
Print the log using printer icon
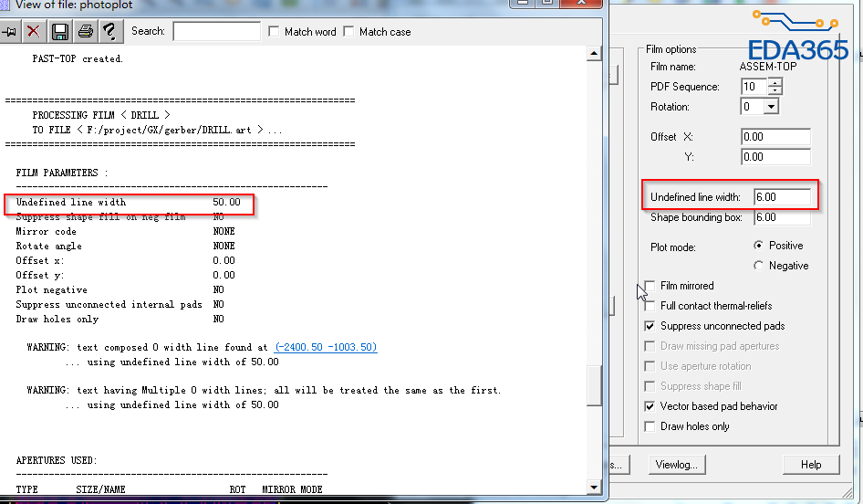pyautogui.click(x=85, y=31)
